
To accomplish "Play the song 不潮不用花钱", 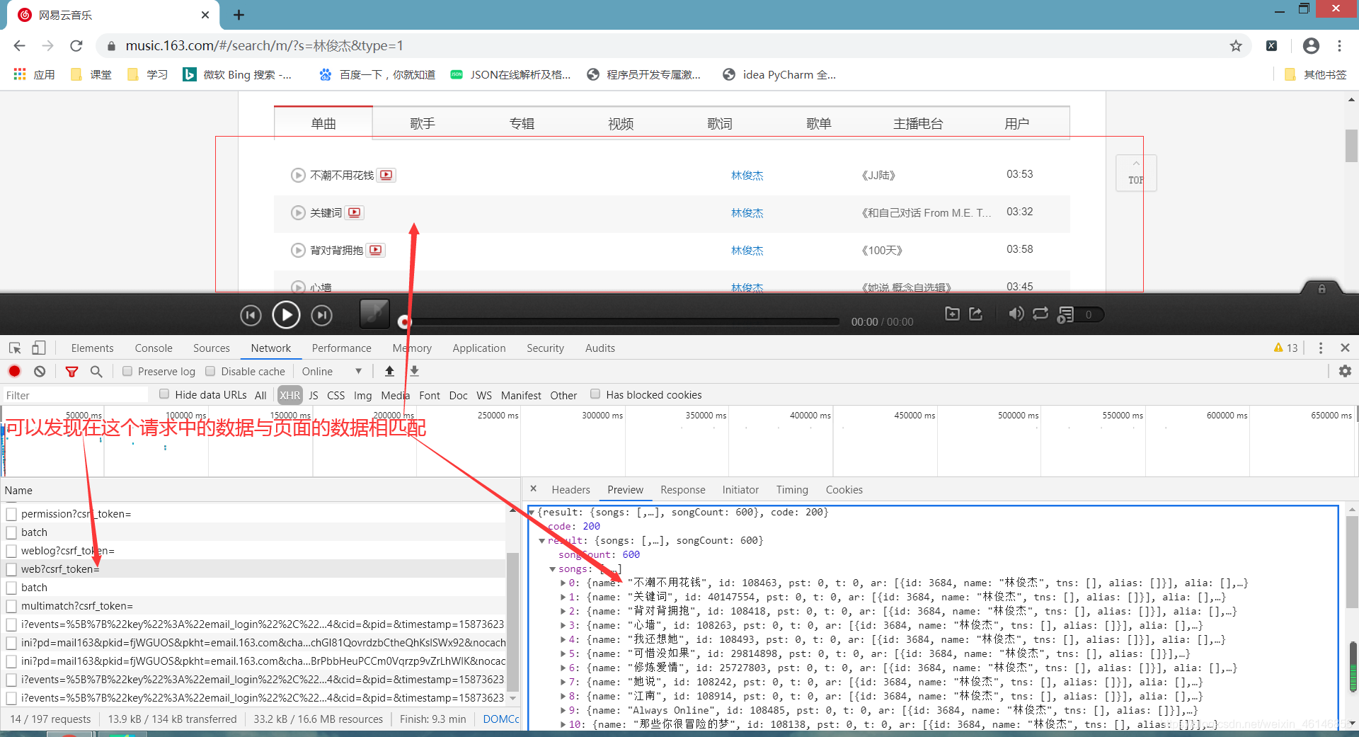I will [x=298, y=175].
